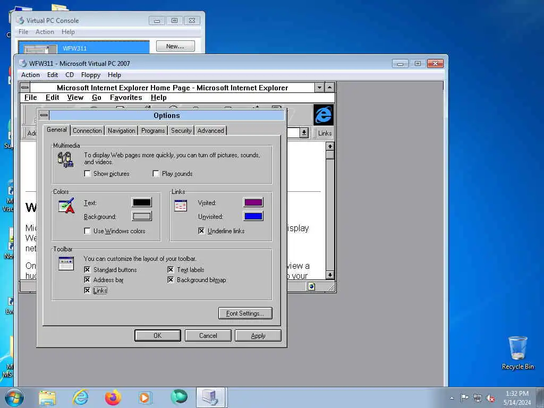Launch Firefox from the taskbar
Viewport: 544px width, 408px height.
coord(113,397)
